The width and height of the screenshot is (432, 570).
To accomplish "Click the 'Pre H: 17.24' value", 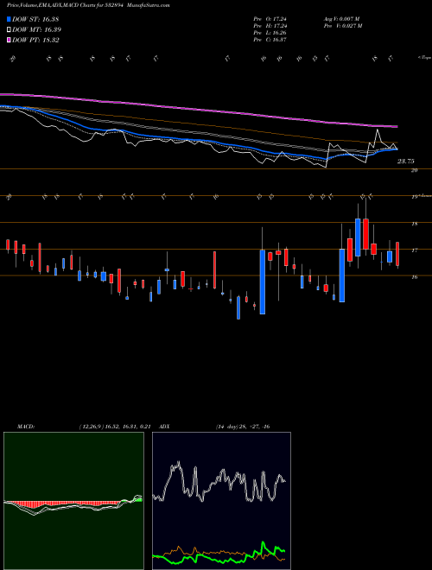I will coord(270,26).
